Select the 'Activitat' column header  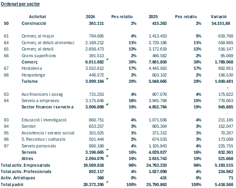tap(38, 17)
